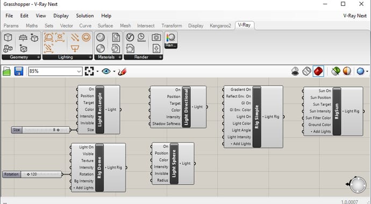
Task: Click the stacked cylinders geometry icon
Action: pyautogui.click(x=8, y=49)
